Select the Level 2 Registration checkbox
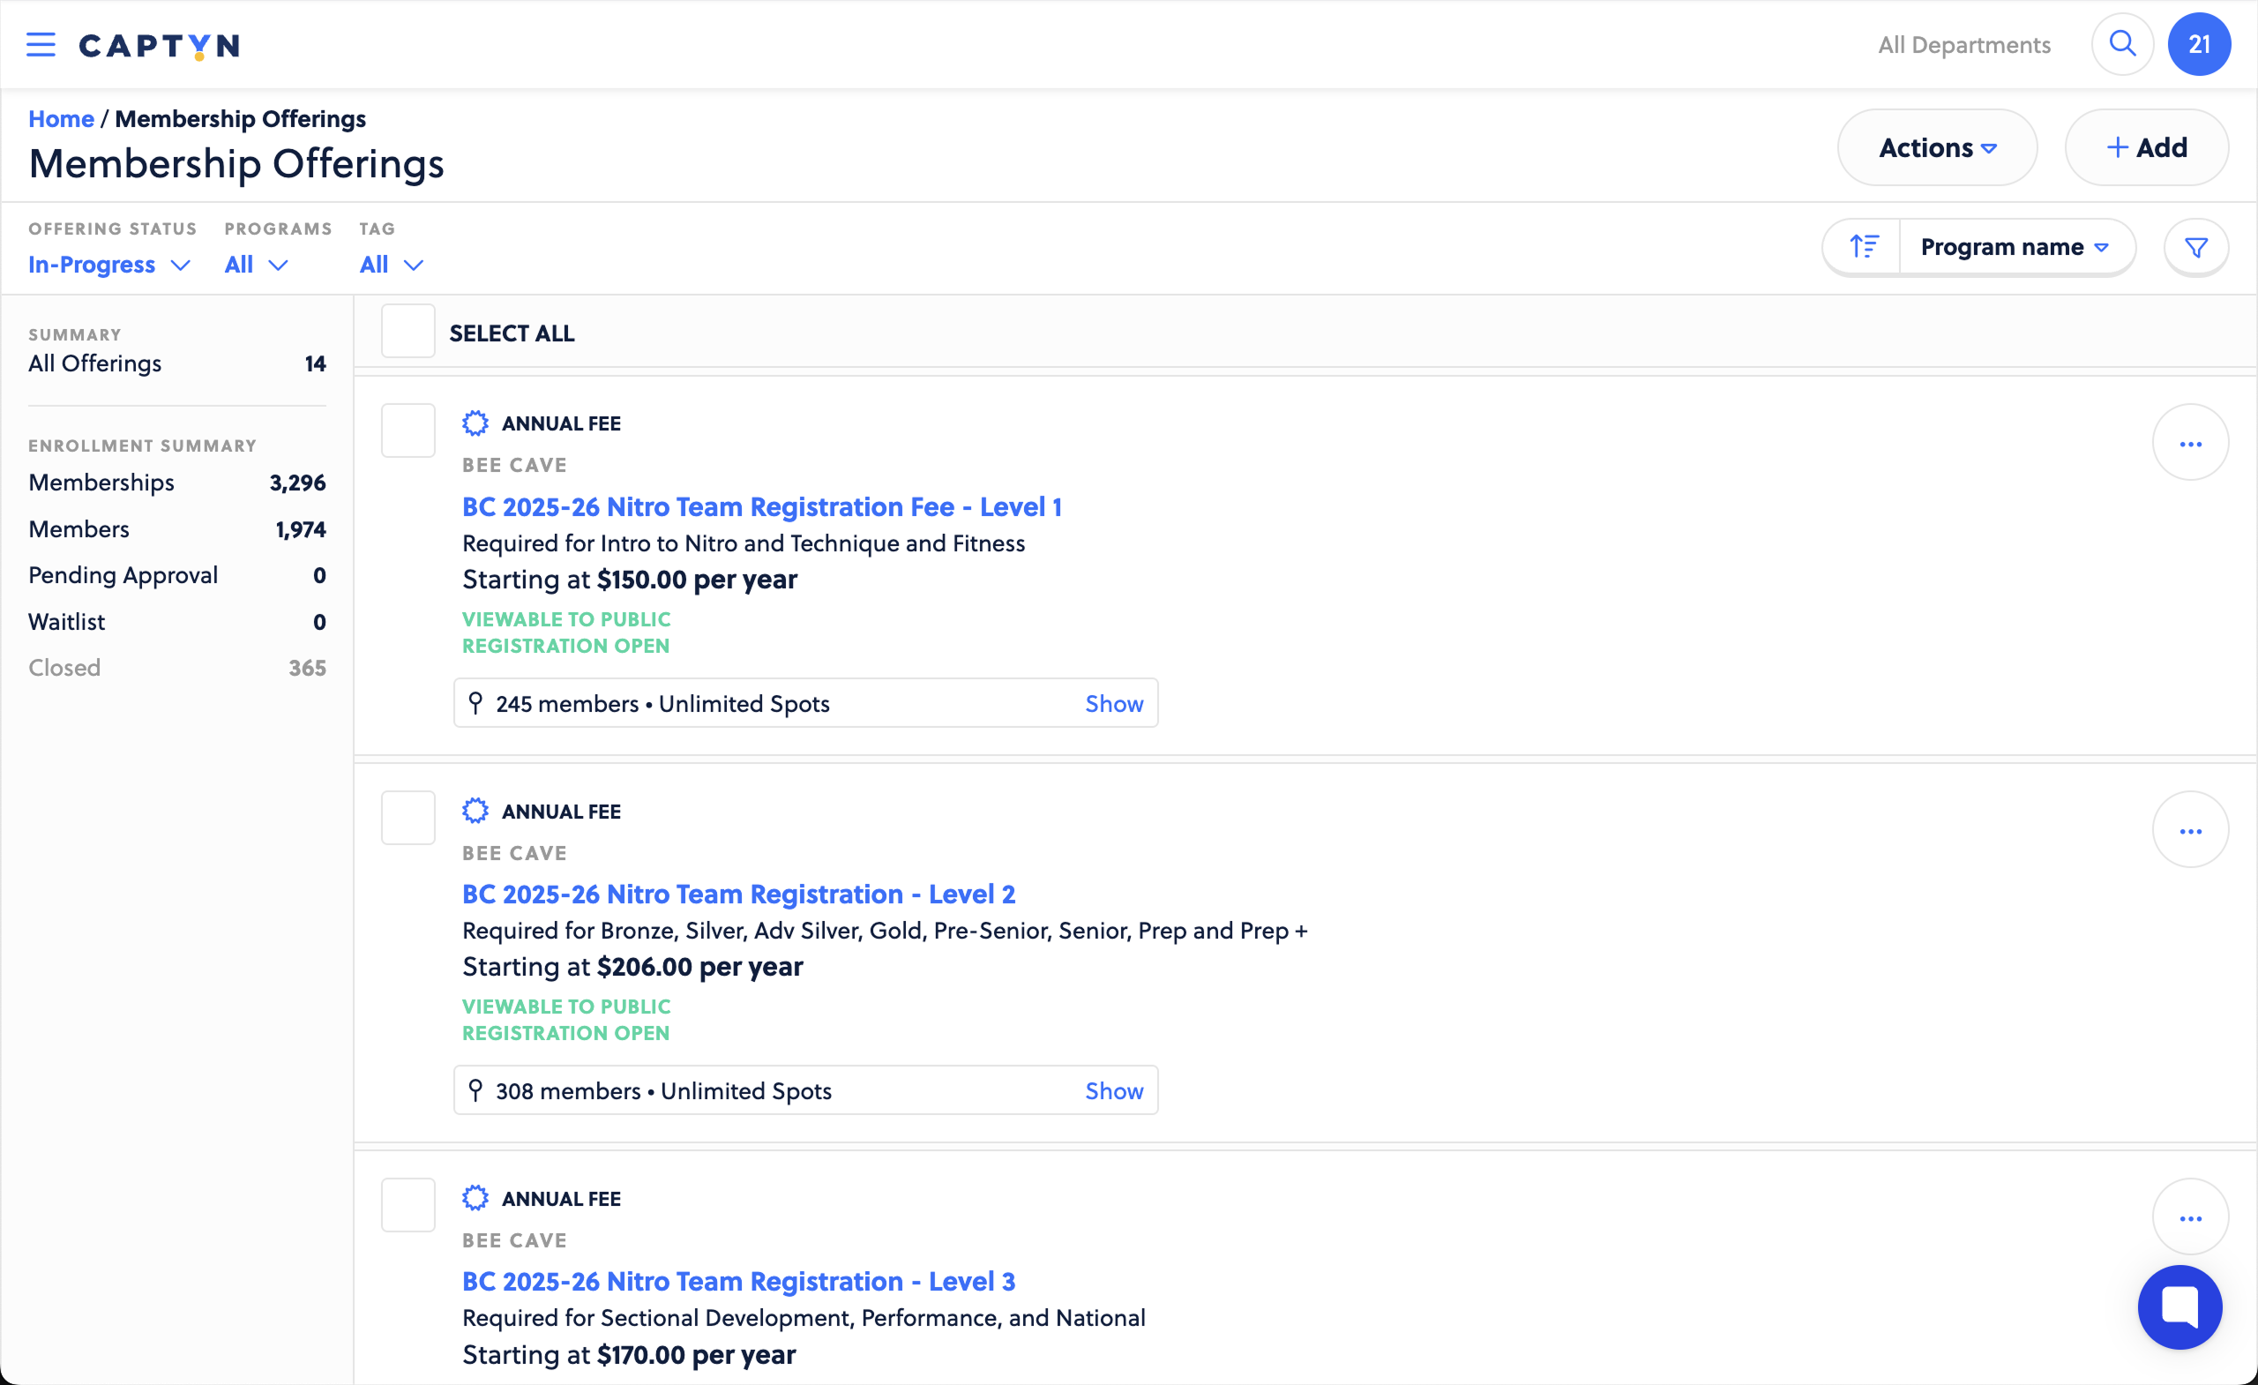The image size is (2258, 1385). click(x=407, y=818)
